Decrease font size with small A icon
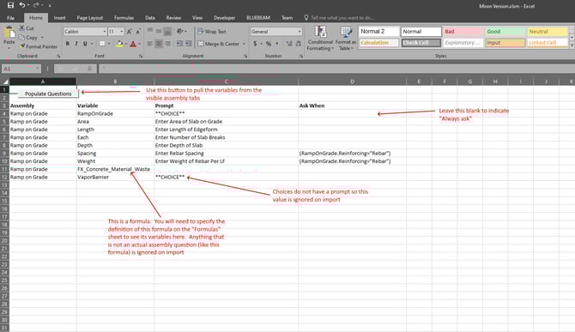Screen dimensions: 575x332 pos(138,32)
